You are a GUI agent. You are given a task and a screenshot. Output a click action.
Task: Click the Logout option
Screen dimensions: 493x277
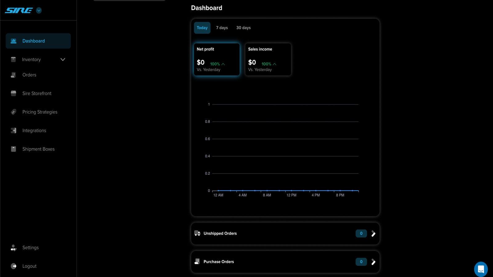[29, 266]
